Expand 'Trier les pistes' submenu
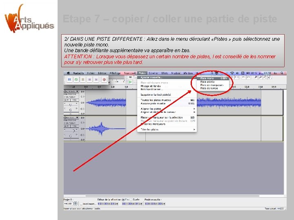Viewport: 294px width, 220px height. (x=167, y=130)
